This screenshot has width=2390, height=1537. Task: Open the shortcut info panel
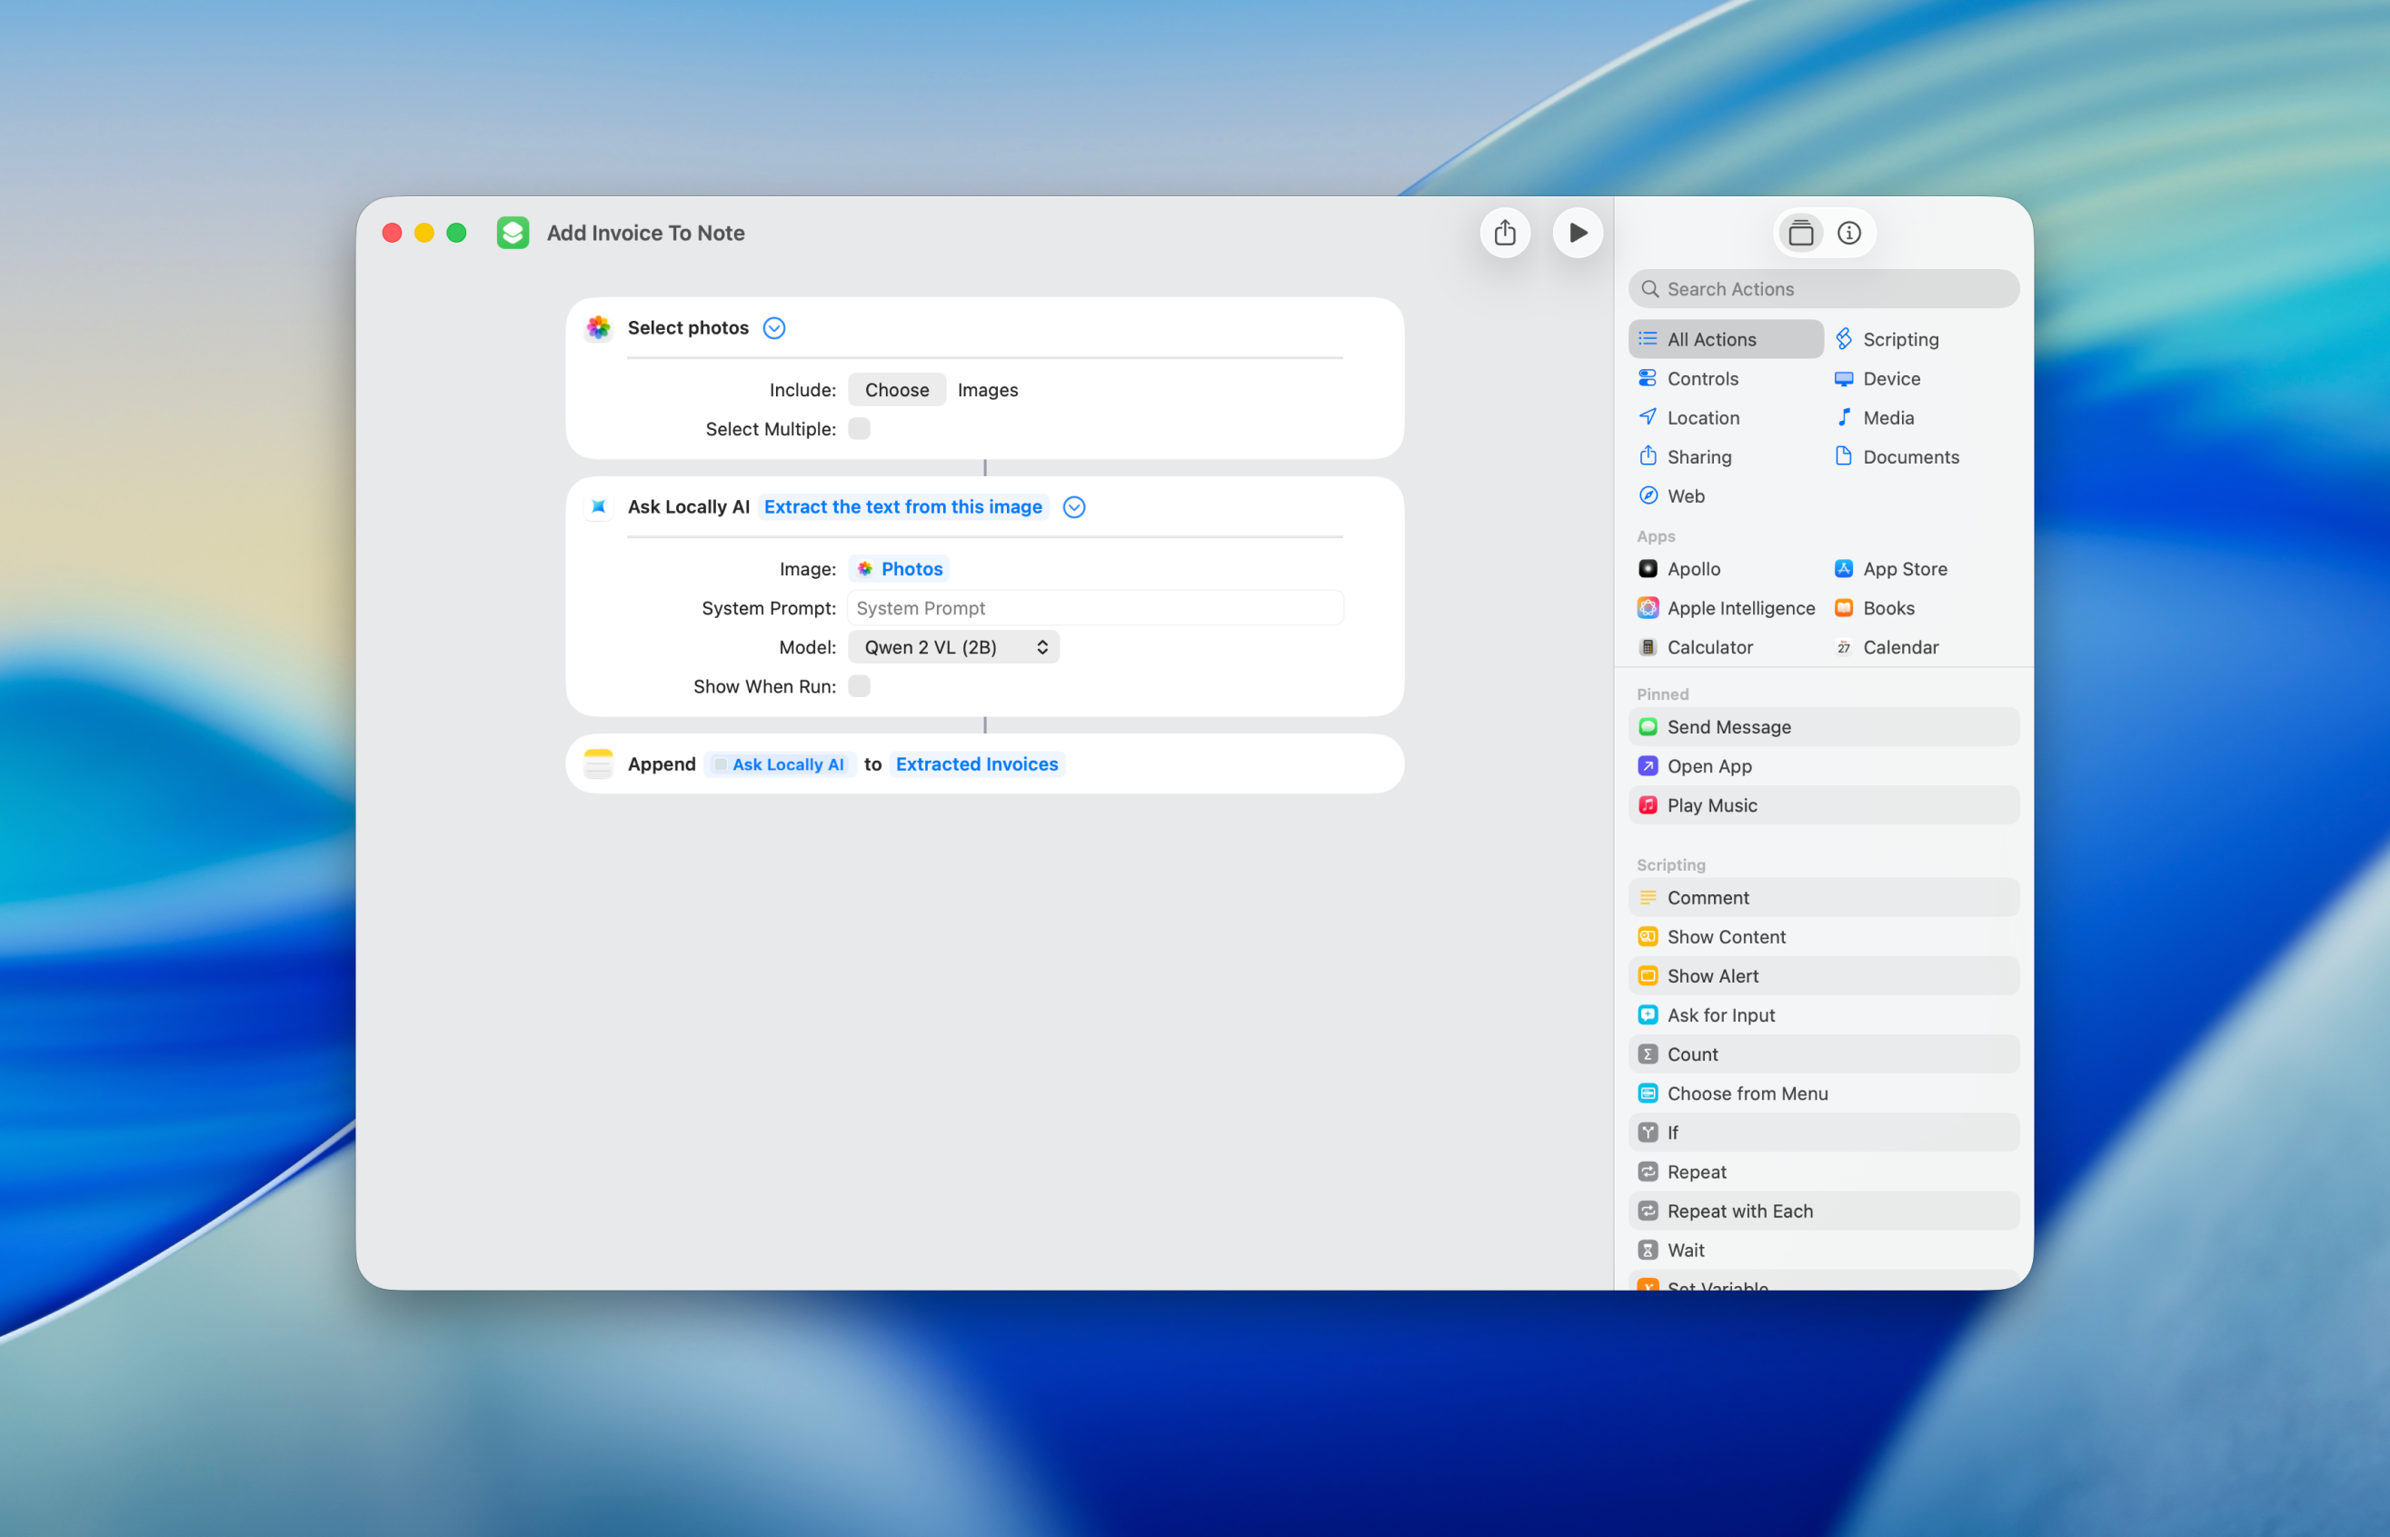1849,233
